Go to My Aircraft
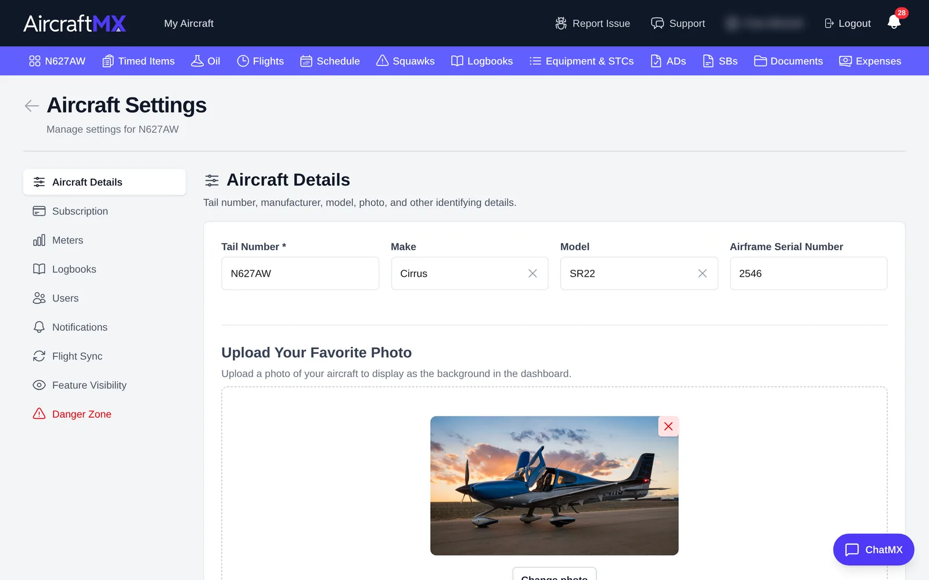This screenshot has height=580, width=929. point(189,23)
